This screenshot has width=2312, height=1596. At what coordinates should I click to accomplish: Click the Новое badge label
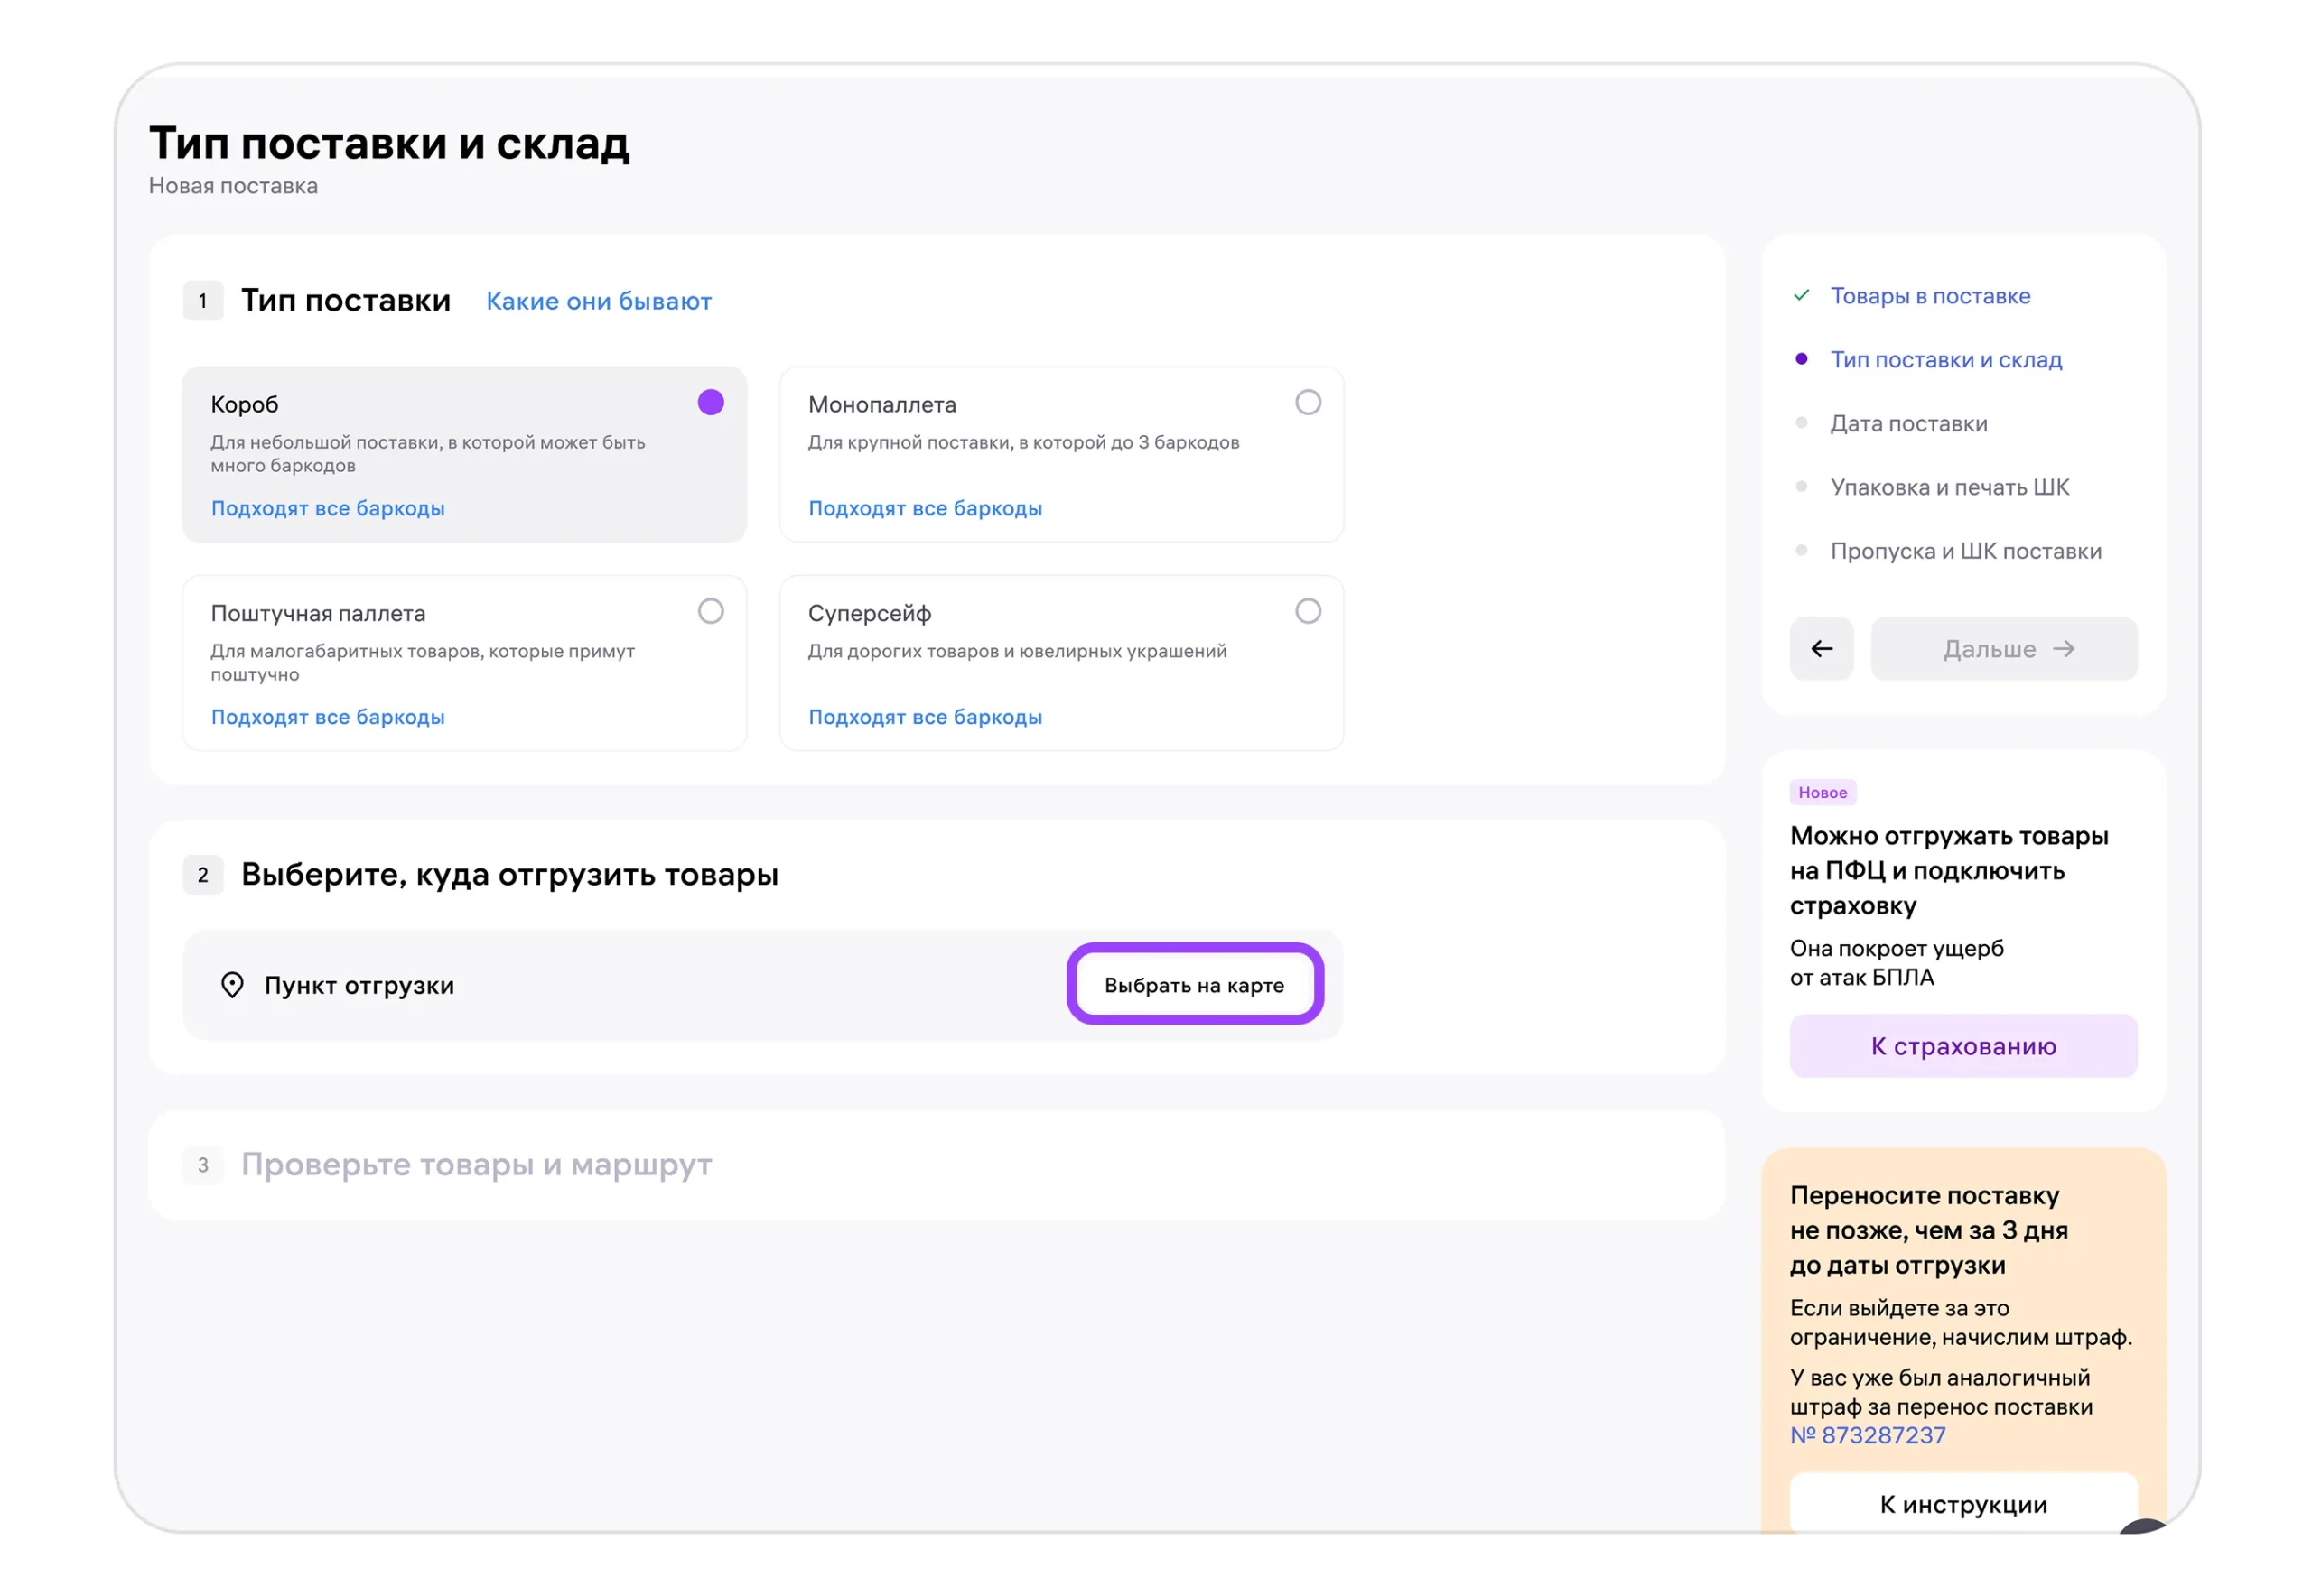[1823, 793]
